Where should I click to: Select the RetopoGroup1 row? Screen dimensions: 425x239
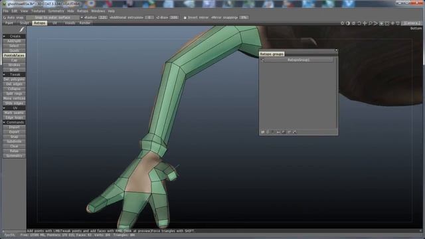pyautogui.click(x=298, y=60)
